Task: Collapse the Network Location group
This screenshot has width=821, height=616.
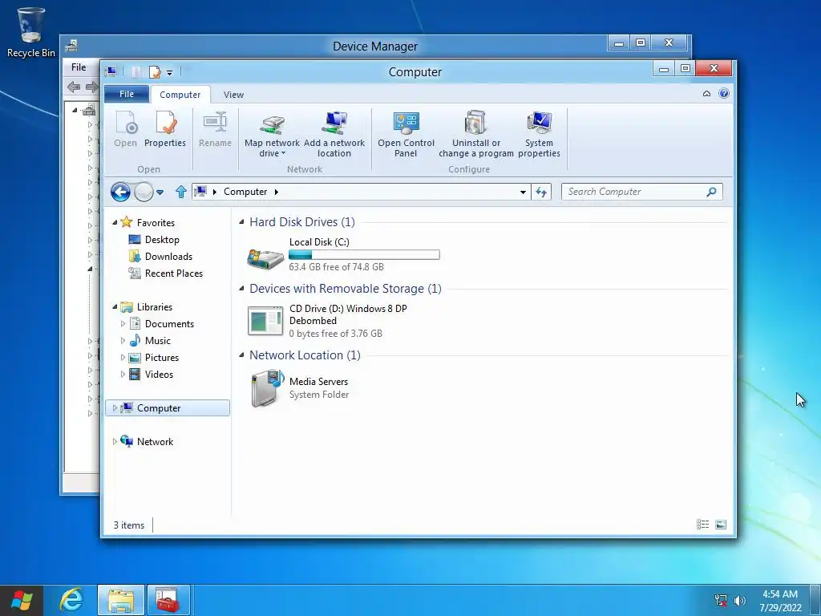Action: (241, 355)
